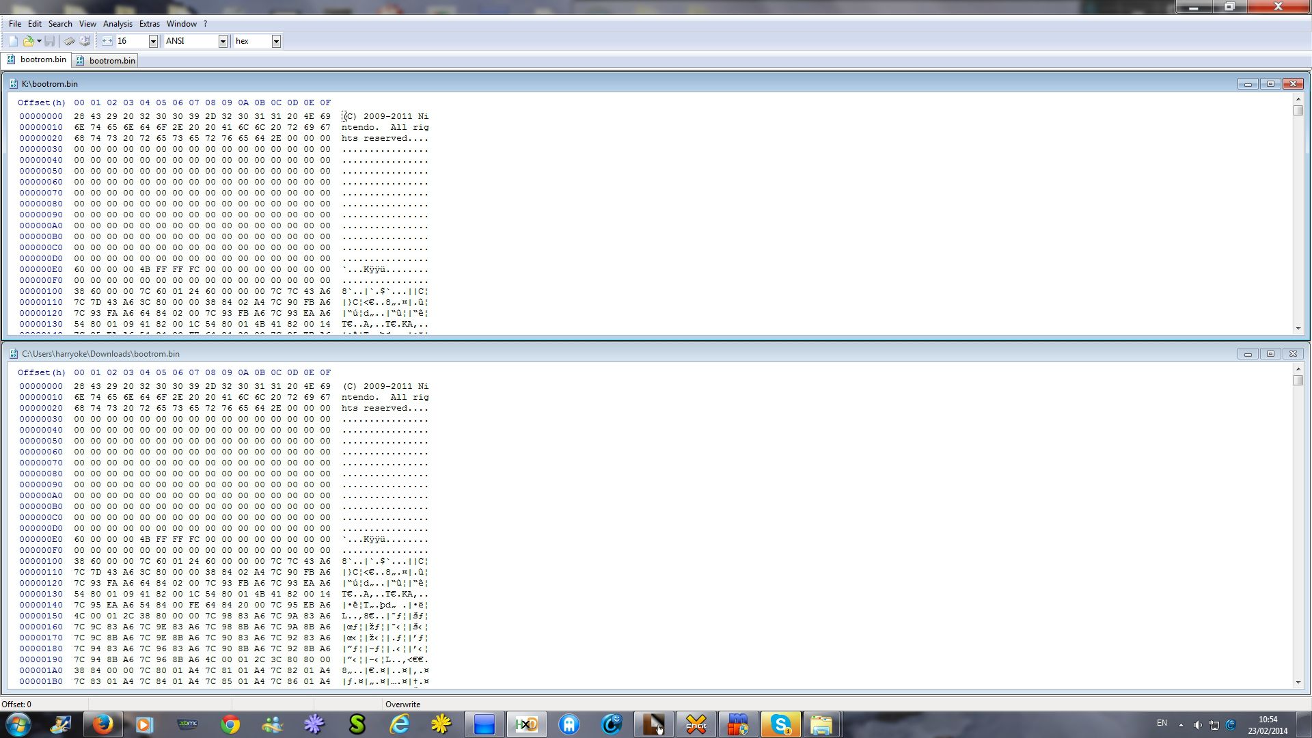Expand the recent files arrow next to Open
This screenshot has height=738, width=1312.
39,42
